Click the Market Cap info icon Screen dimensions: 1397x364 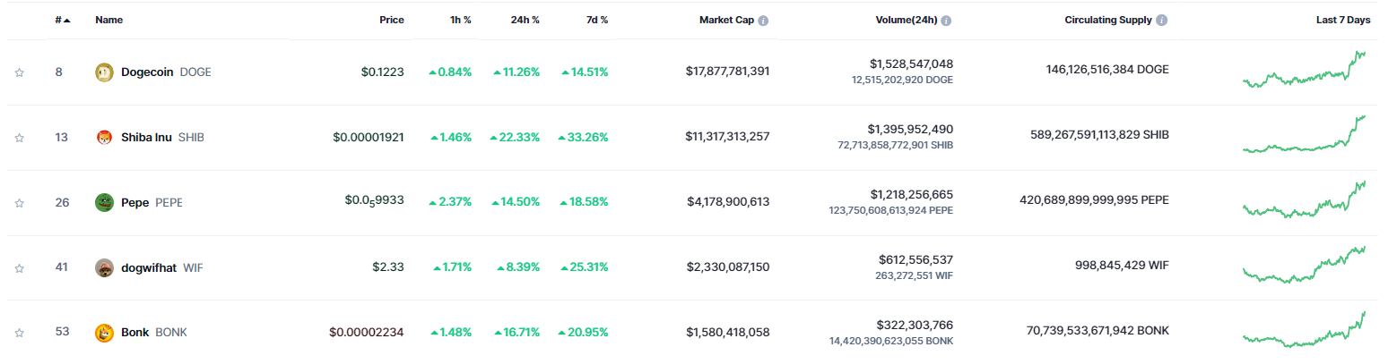tap(763, 21)
